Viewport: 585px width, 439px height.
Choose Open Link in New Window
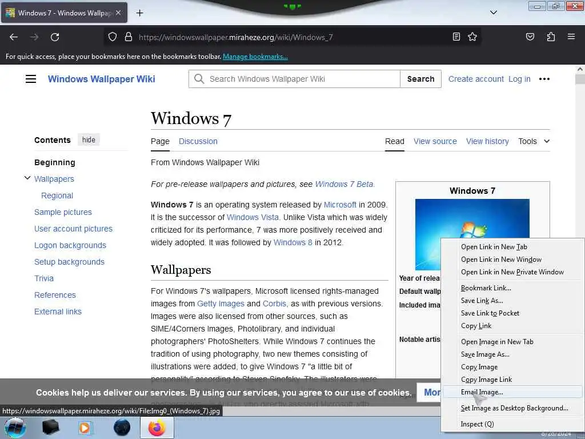(x=501, y=260)
